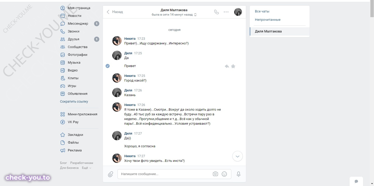Click the avatar thumbnail in chat header
Image resolution: width=374 pixels, height=186 pixels.
pos(238,12)
